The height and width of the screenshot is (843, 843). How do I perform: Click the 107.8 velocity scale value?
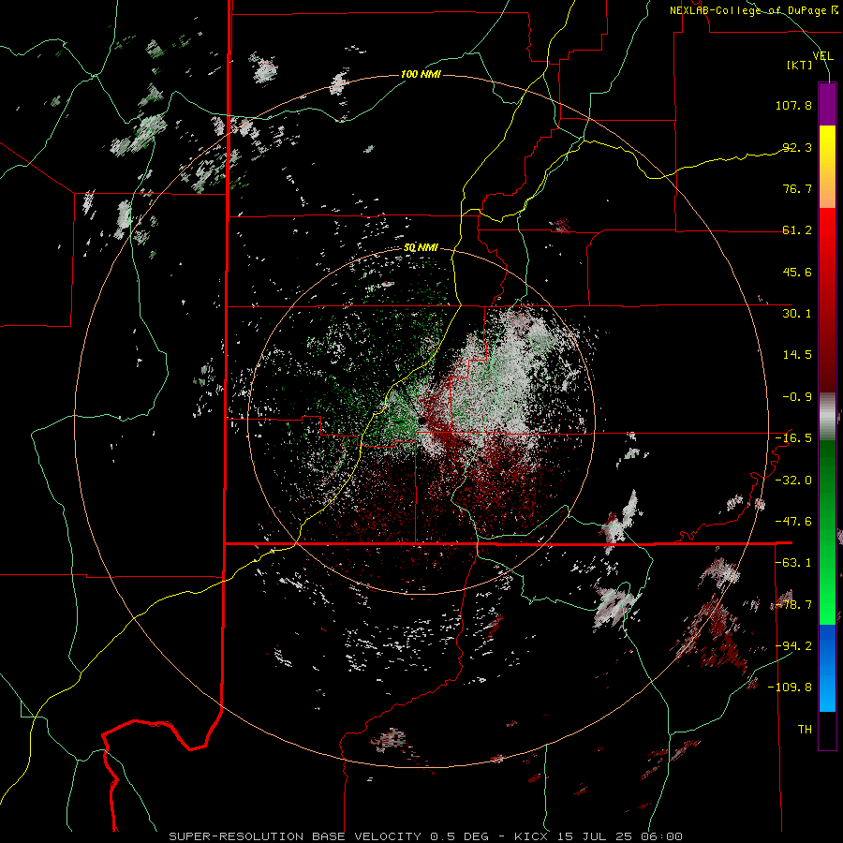pyautogui.click(x=793, y=105)
